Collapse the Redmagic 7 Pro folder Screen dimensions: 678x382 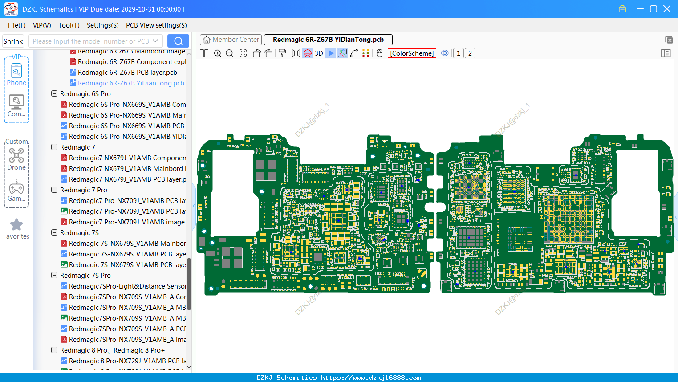pos(54,190)
